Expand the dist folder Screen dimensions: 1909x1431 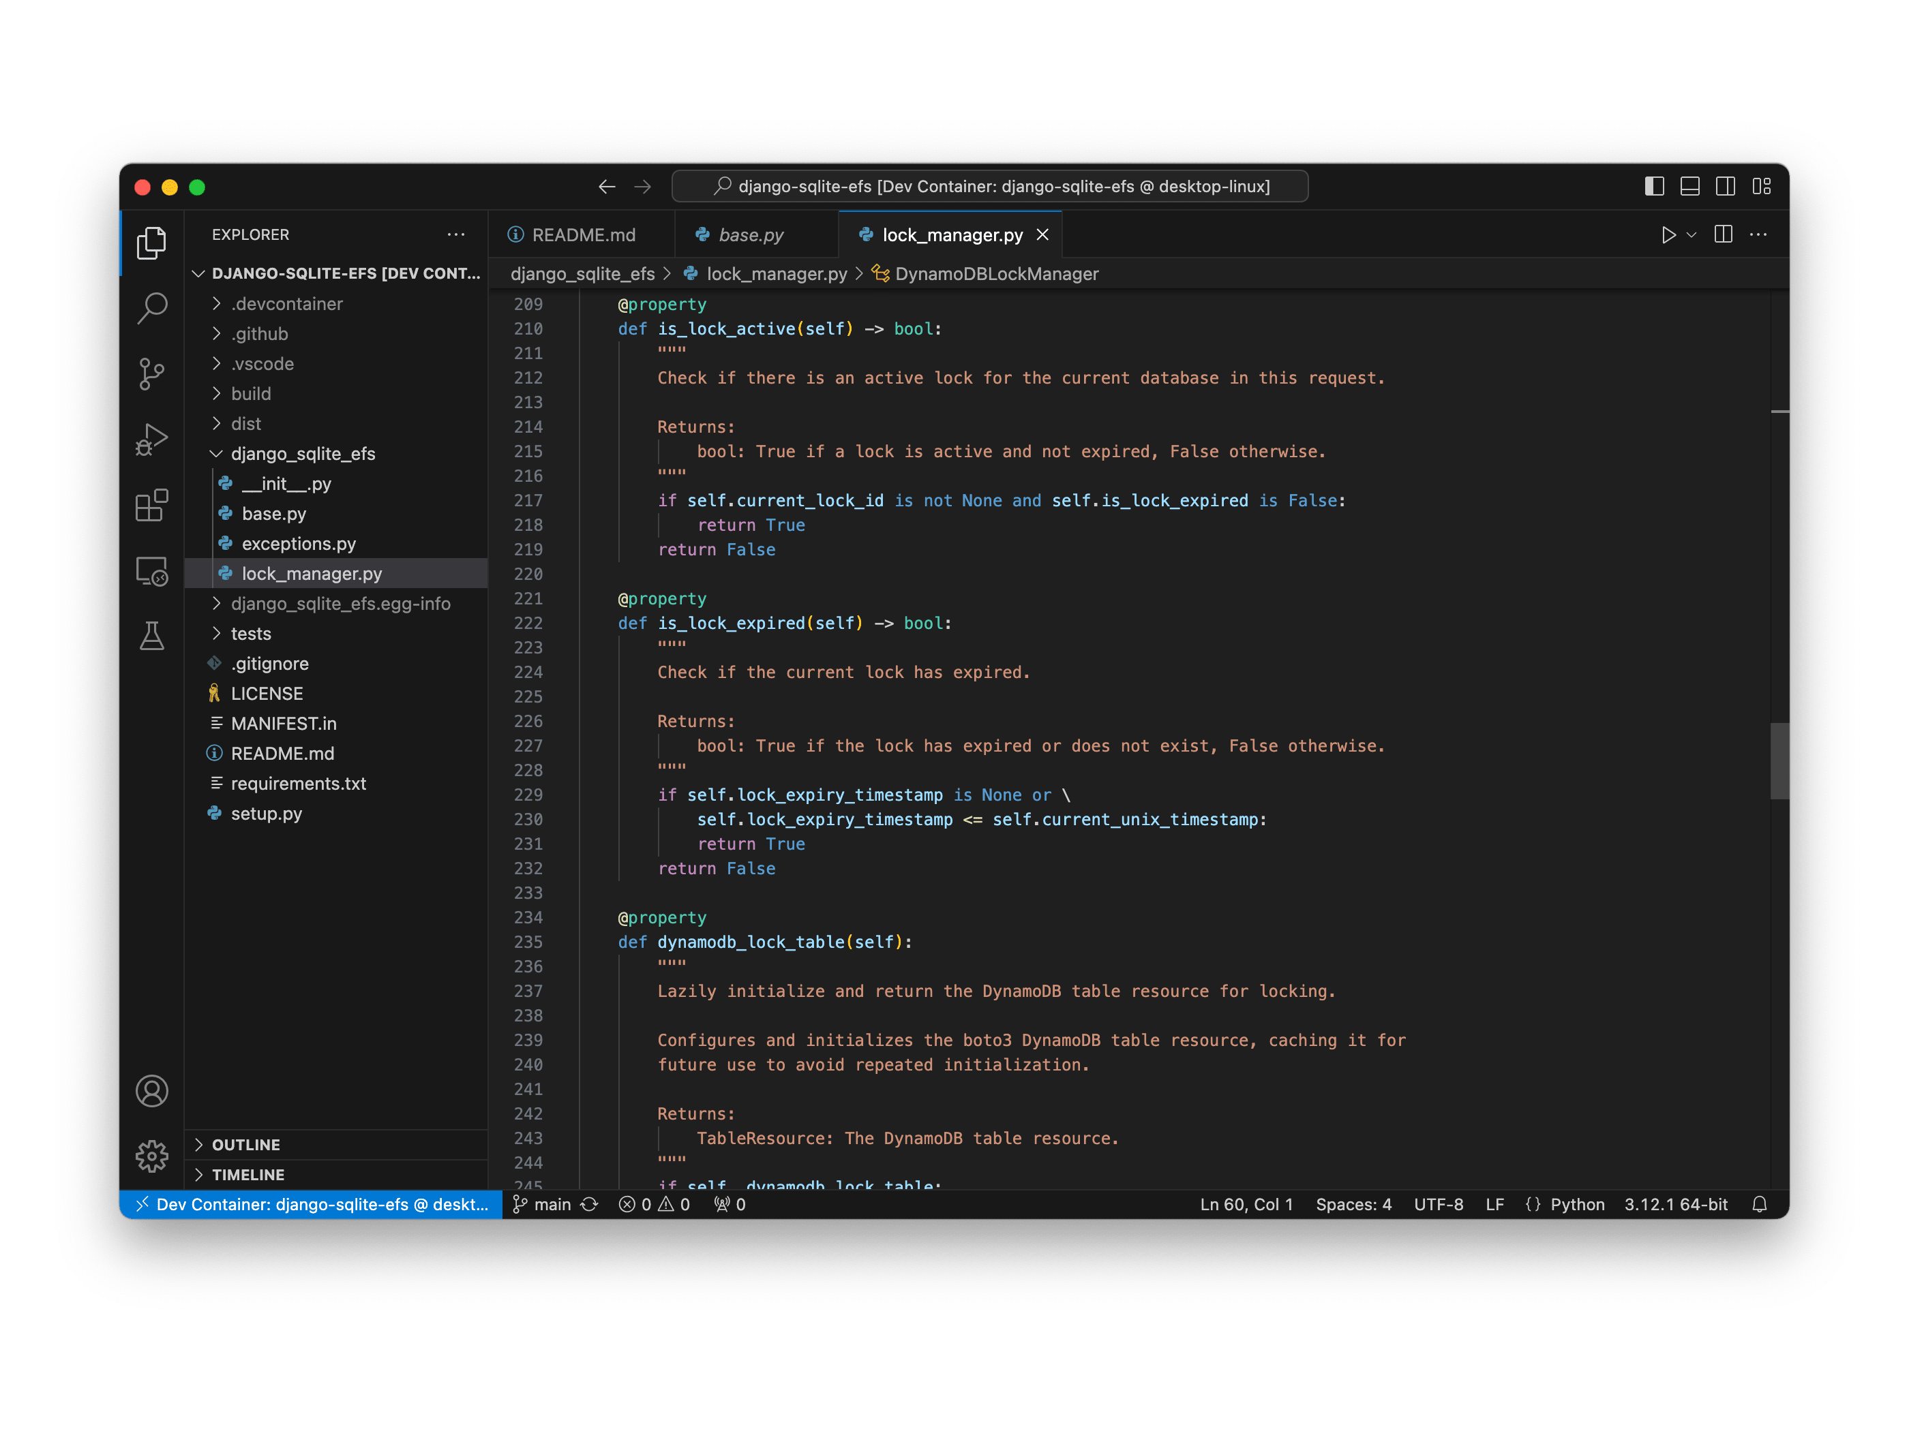click(337, 424)
